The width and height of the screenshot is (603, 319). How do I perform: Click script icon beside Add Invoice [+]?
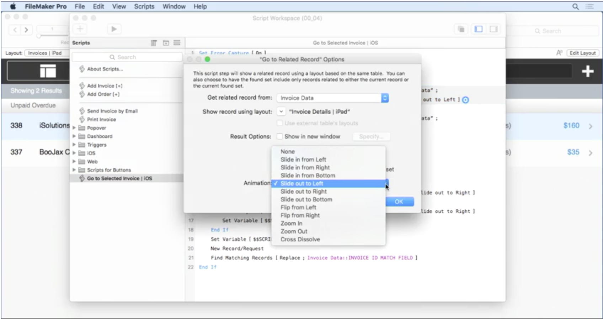pyautogui.click(x=82, y=85)
